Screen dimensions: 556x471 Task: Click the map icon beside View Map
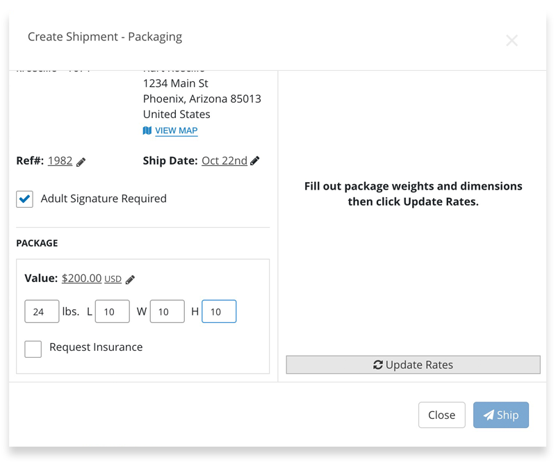(147, 131)
